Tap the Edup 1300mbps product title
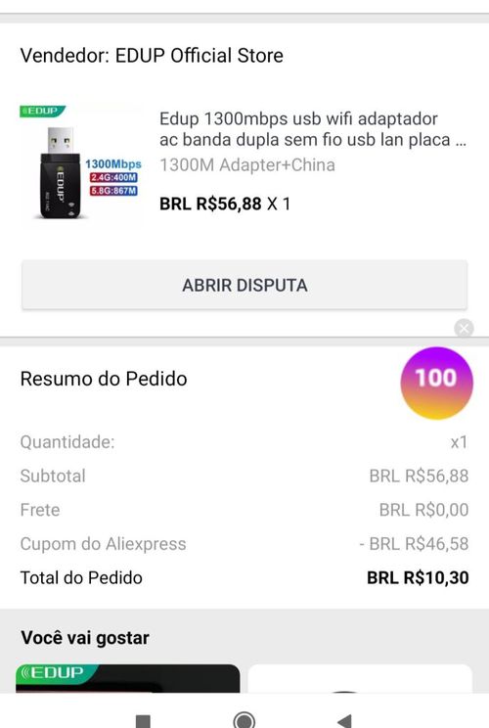 tap(312, 129)
